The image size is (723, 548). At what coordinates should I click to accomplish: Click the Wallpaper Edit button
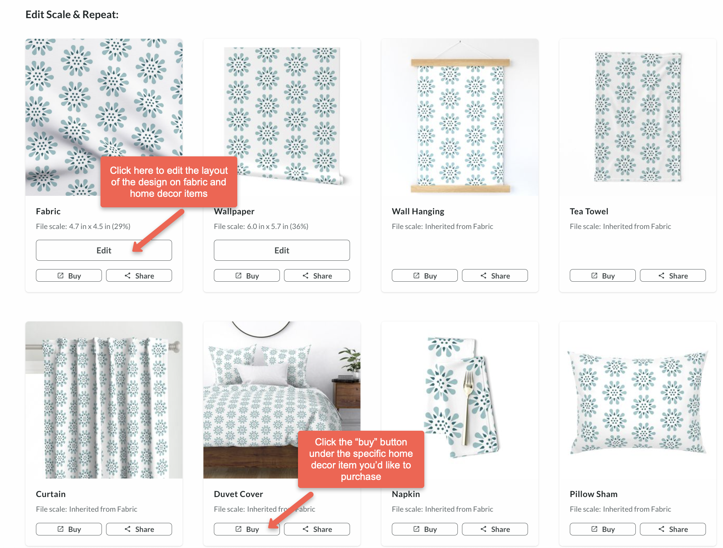click(x=282, y=250)
